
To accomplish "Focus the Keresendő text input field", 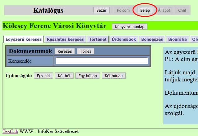I will click(102, 61).
